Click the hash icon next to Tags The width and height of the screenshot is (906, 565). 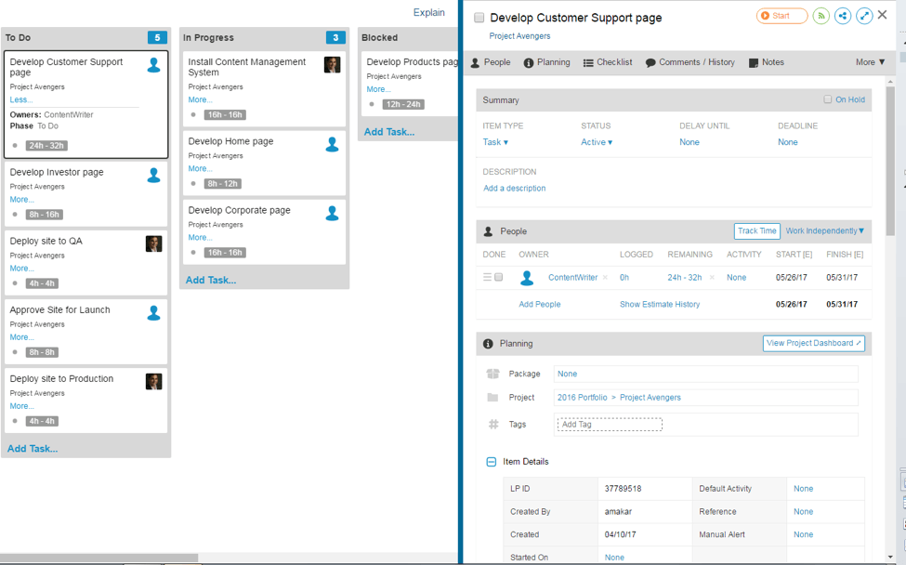click(x=493, y=424)
